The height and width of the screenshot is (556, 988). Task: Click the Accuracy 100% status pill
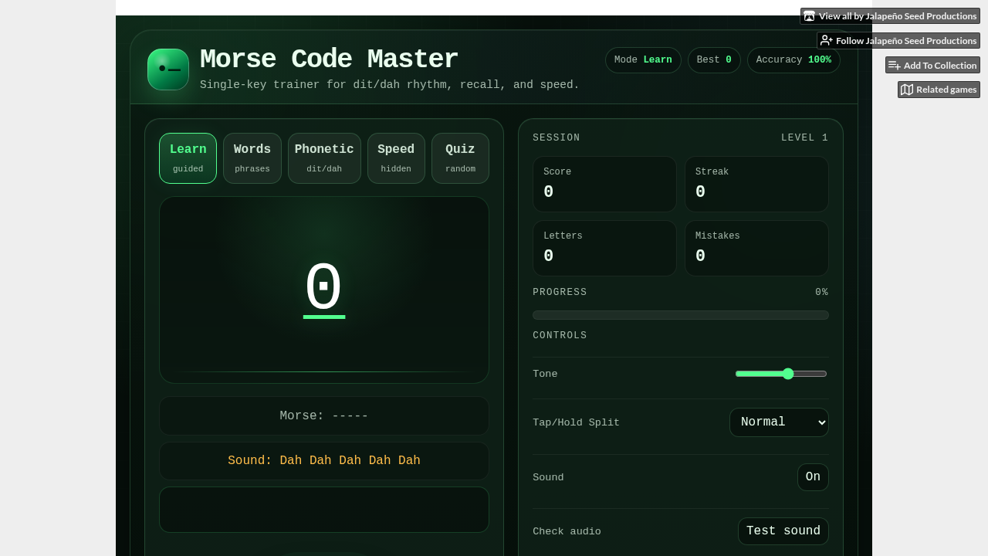[x=793, y=60]
